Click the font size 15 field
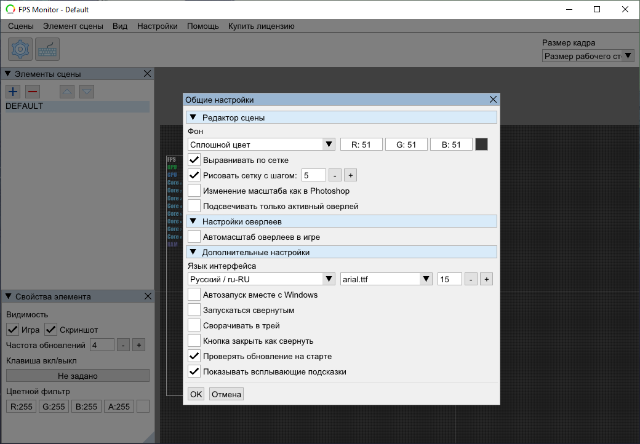The width and height of the screenshot is (640, 444). pyautogui.click(x=449, y=279)
